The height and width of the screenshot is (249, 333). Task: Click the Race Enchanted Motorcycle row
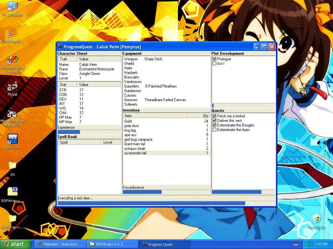pos(89,69)
